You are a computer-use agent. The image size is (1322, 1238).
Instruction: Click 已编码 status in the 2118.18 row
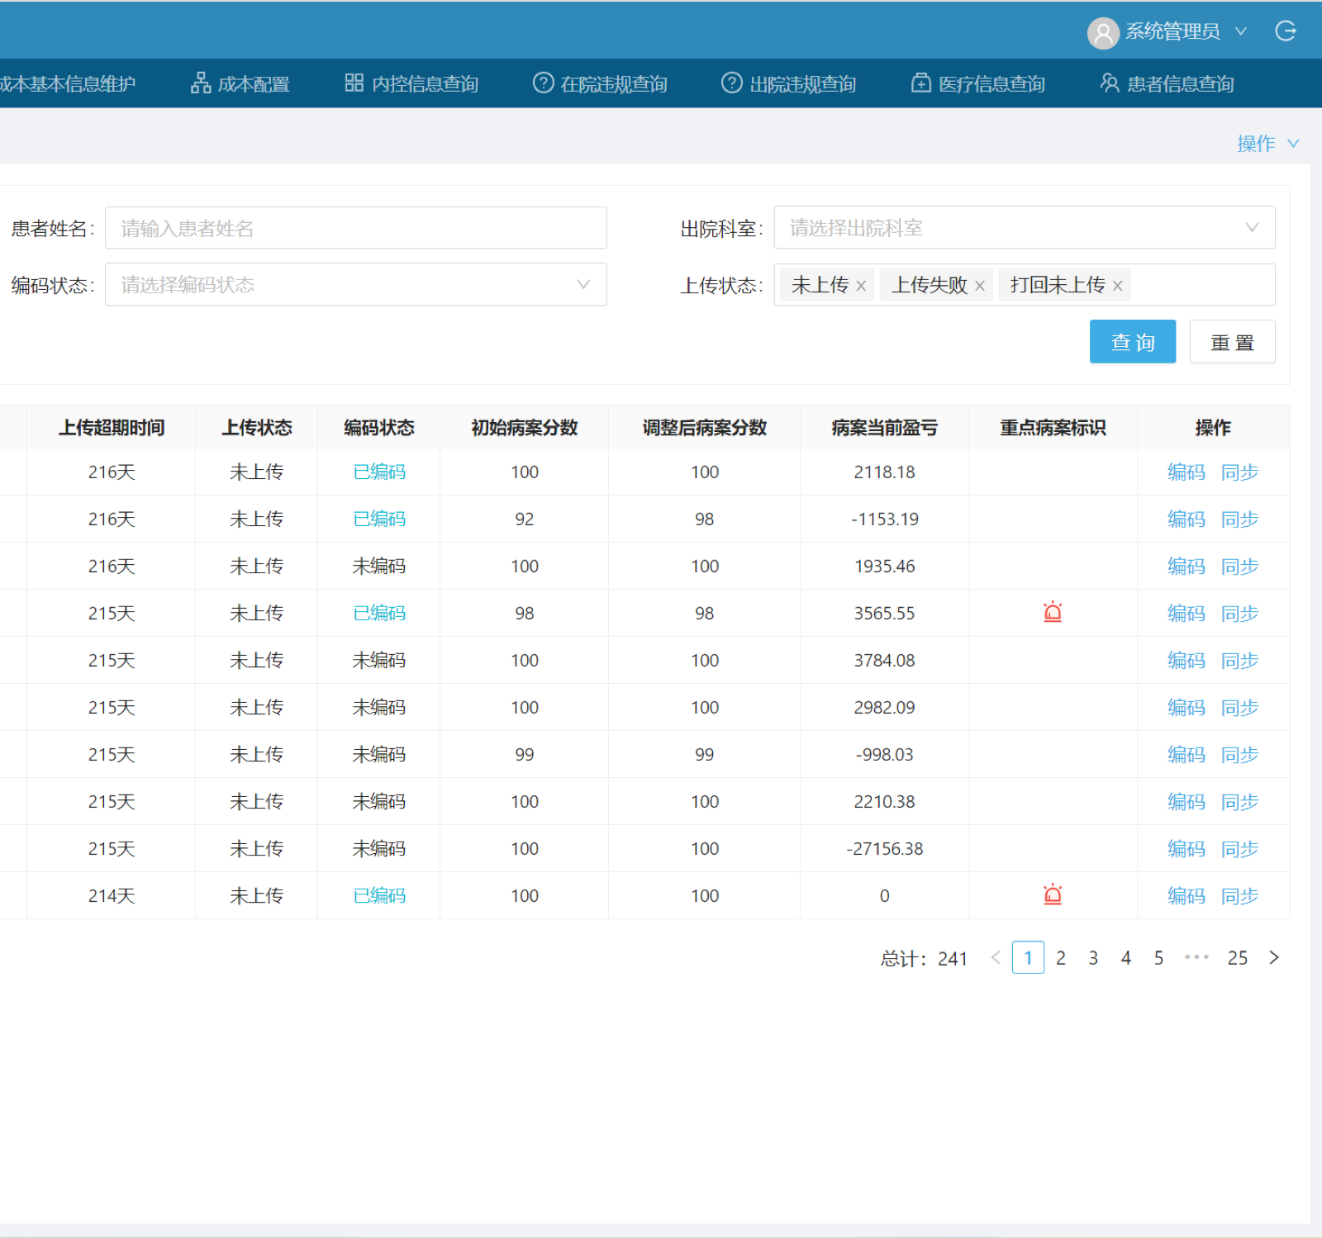(x=379, y=472)
